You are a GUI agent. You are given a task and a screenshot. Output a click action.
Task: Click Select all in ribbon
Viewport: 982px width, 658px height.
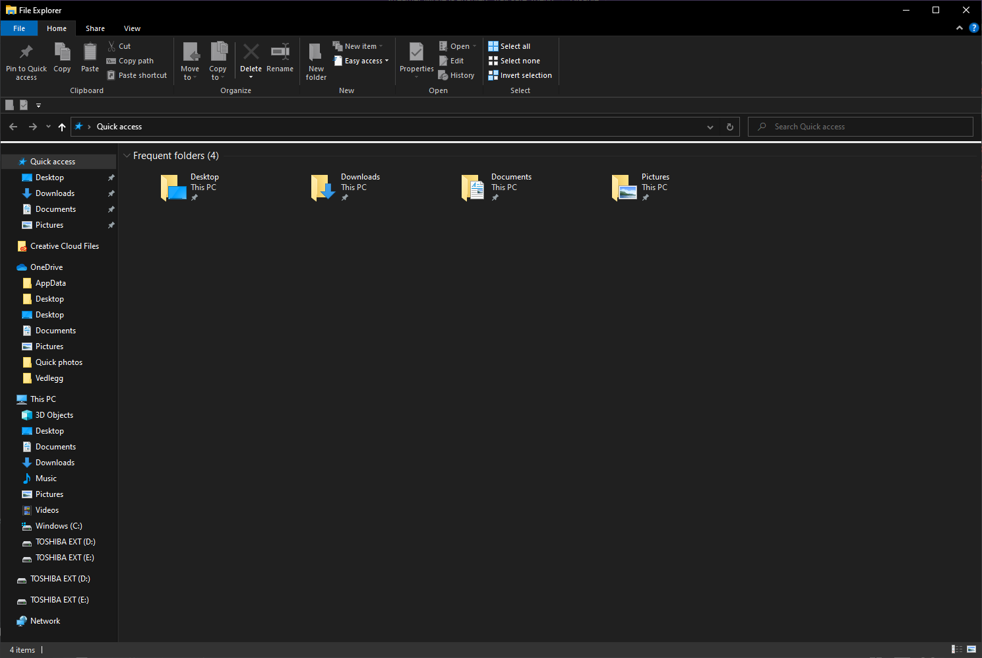coord(509,46)
